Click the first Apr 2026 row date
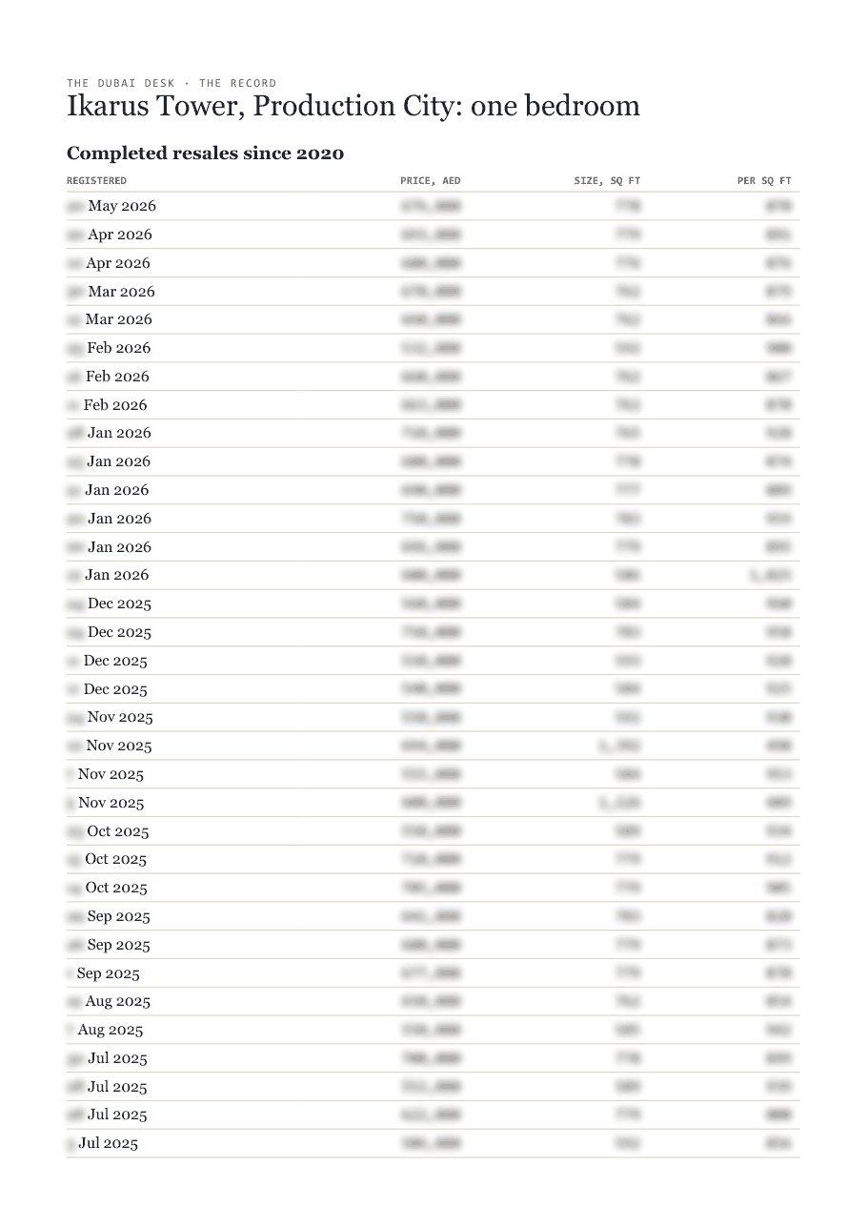 click(x=110, y=235)
